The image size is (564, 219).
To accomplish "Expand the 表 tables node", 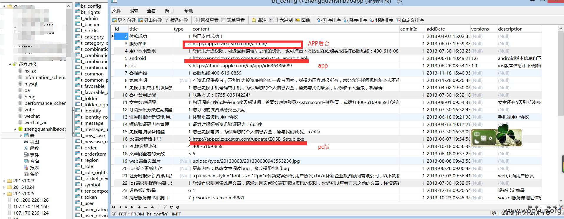I will pyautogui.click(x=21, y=136).
